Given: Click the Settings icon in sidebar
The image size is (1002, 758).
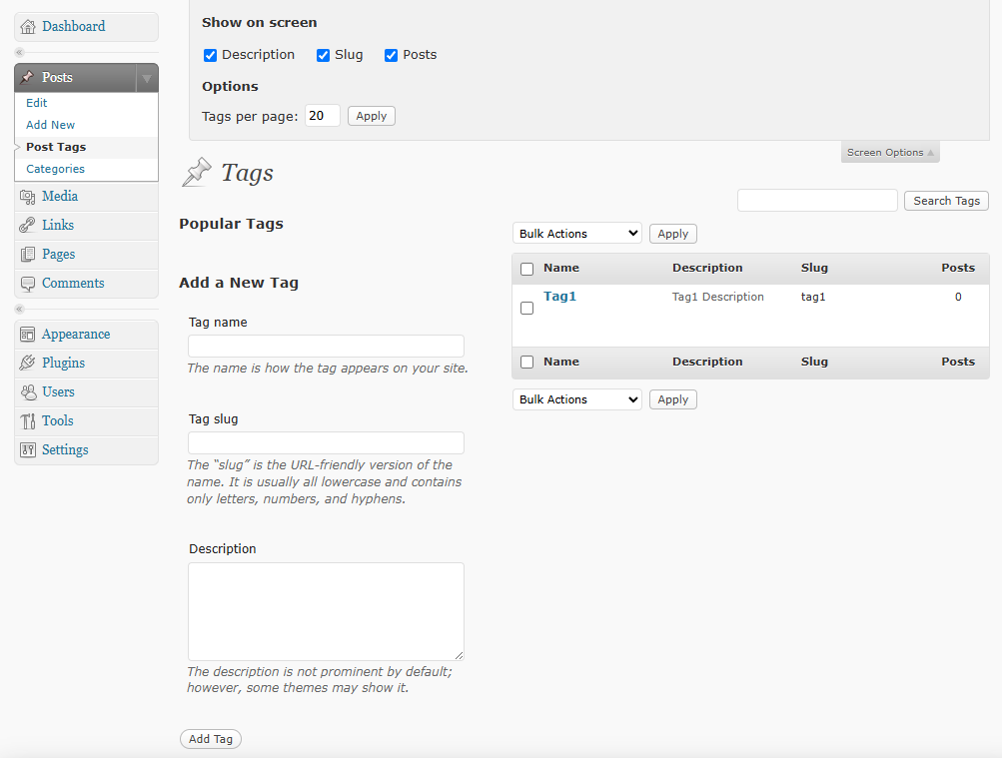Looking at the screenshot, I should pyautogui.click(x=28, y=450).
